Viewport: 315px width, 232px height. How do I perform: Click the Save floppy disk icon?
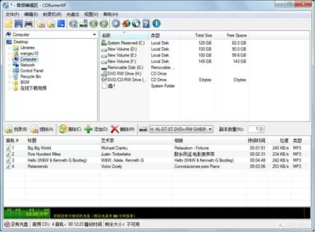coord(18,24)
